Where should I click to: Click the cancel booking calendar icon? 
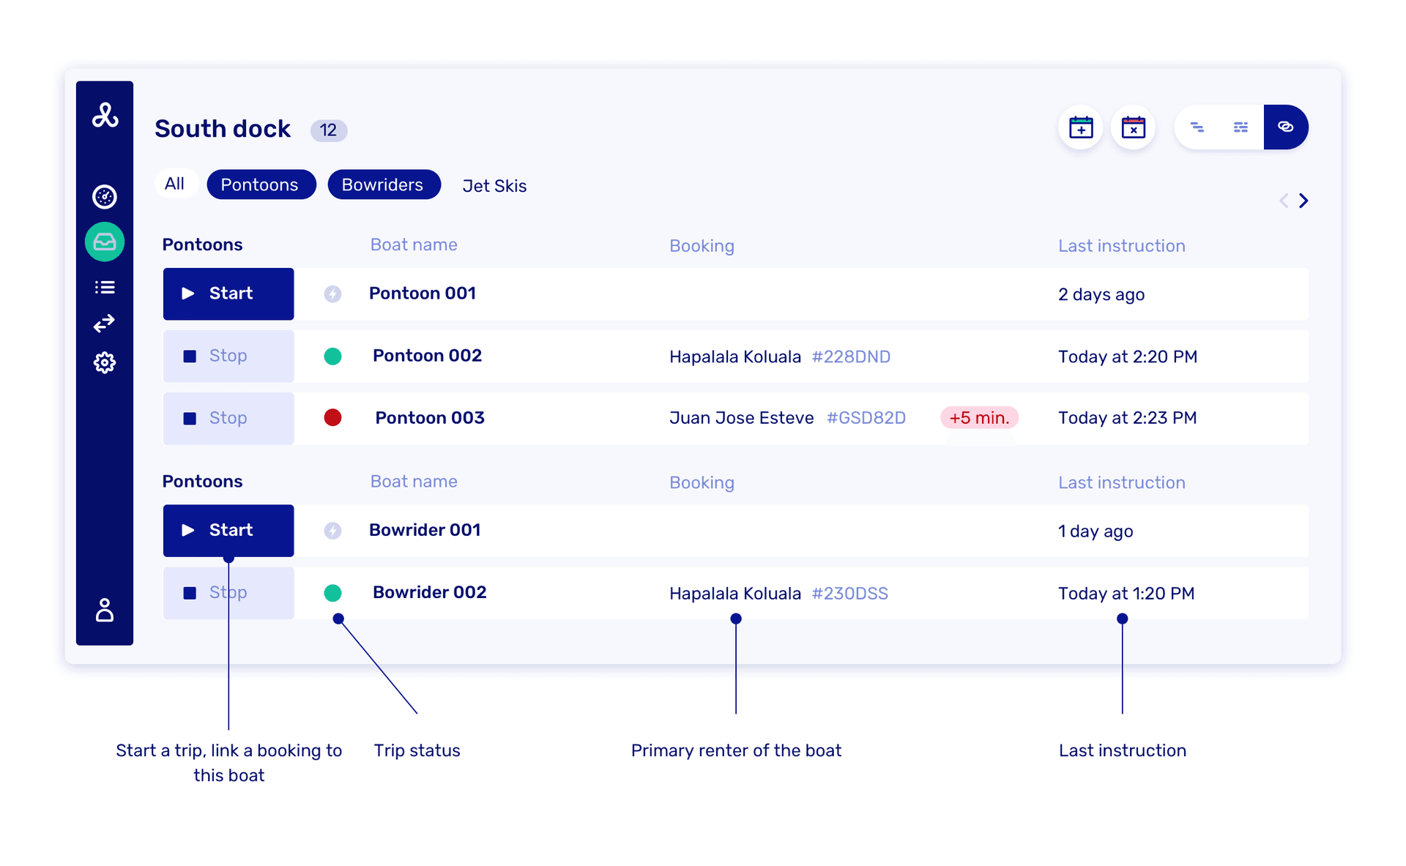tap(1133, 127)
